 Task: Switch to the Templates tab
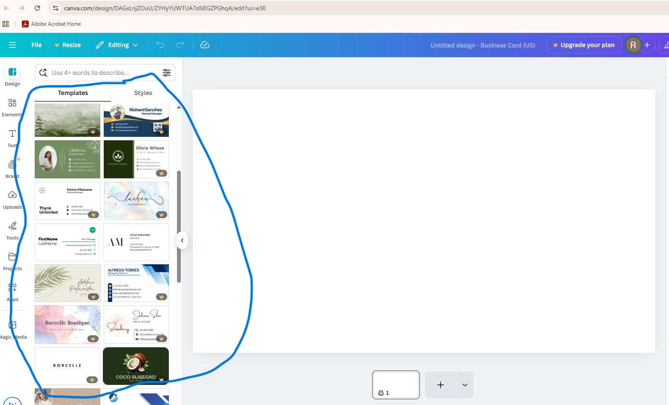tap(73, 93)
